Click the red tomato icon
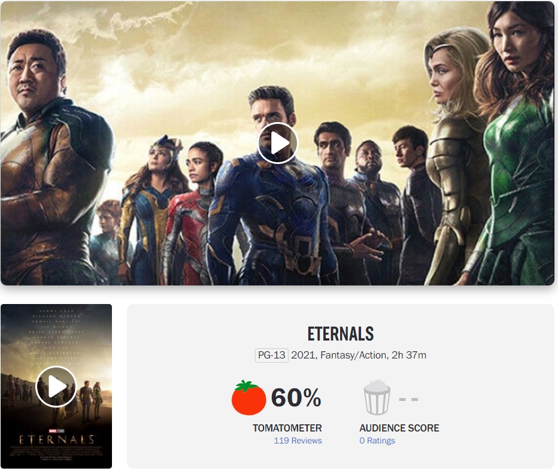The width and height of the screenshot is (558, 471). (x=248, y=397)
